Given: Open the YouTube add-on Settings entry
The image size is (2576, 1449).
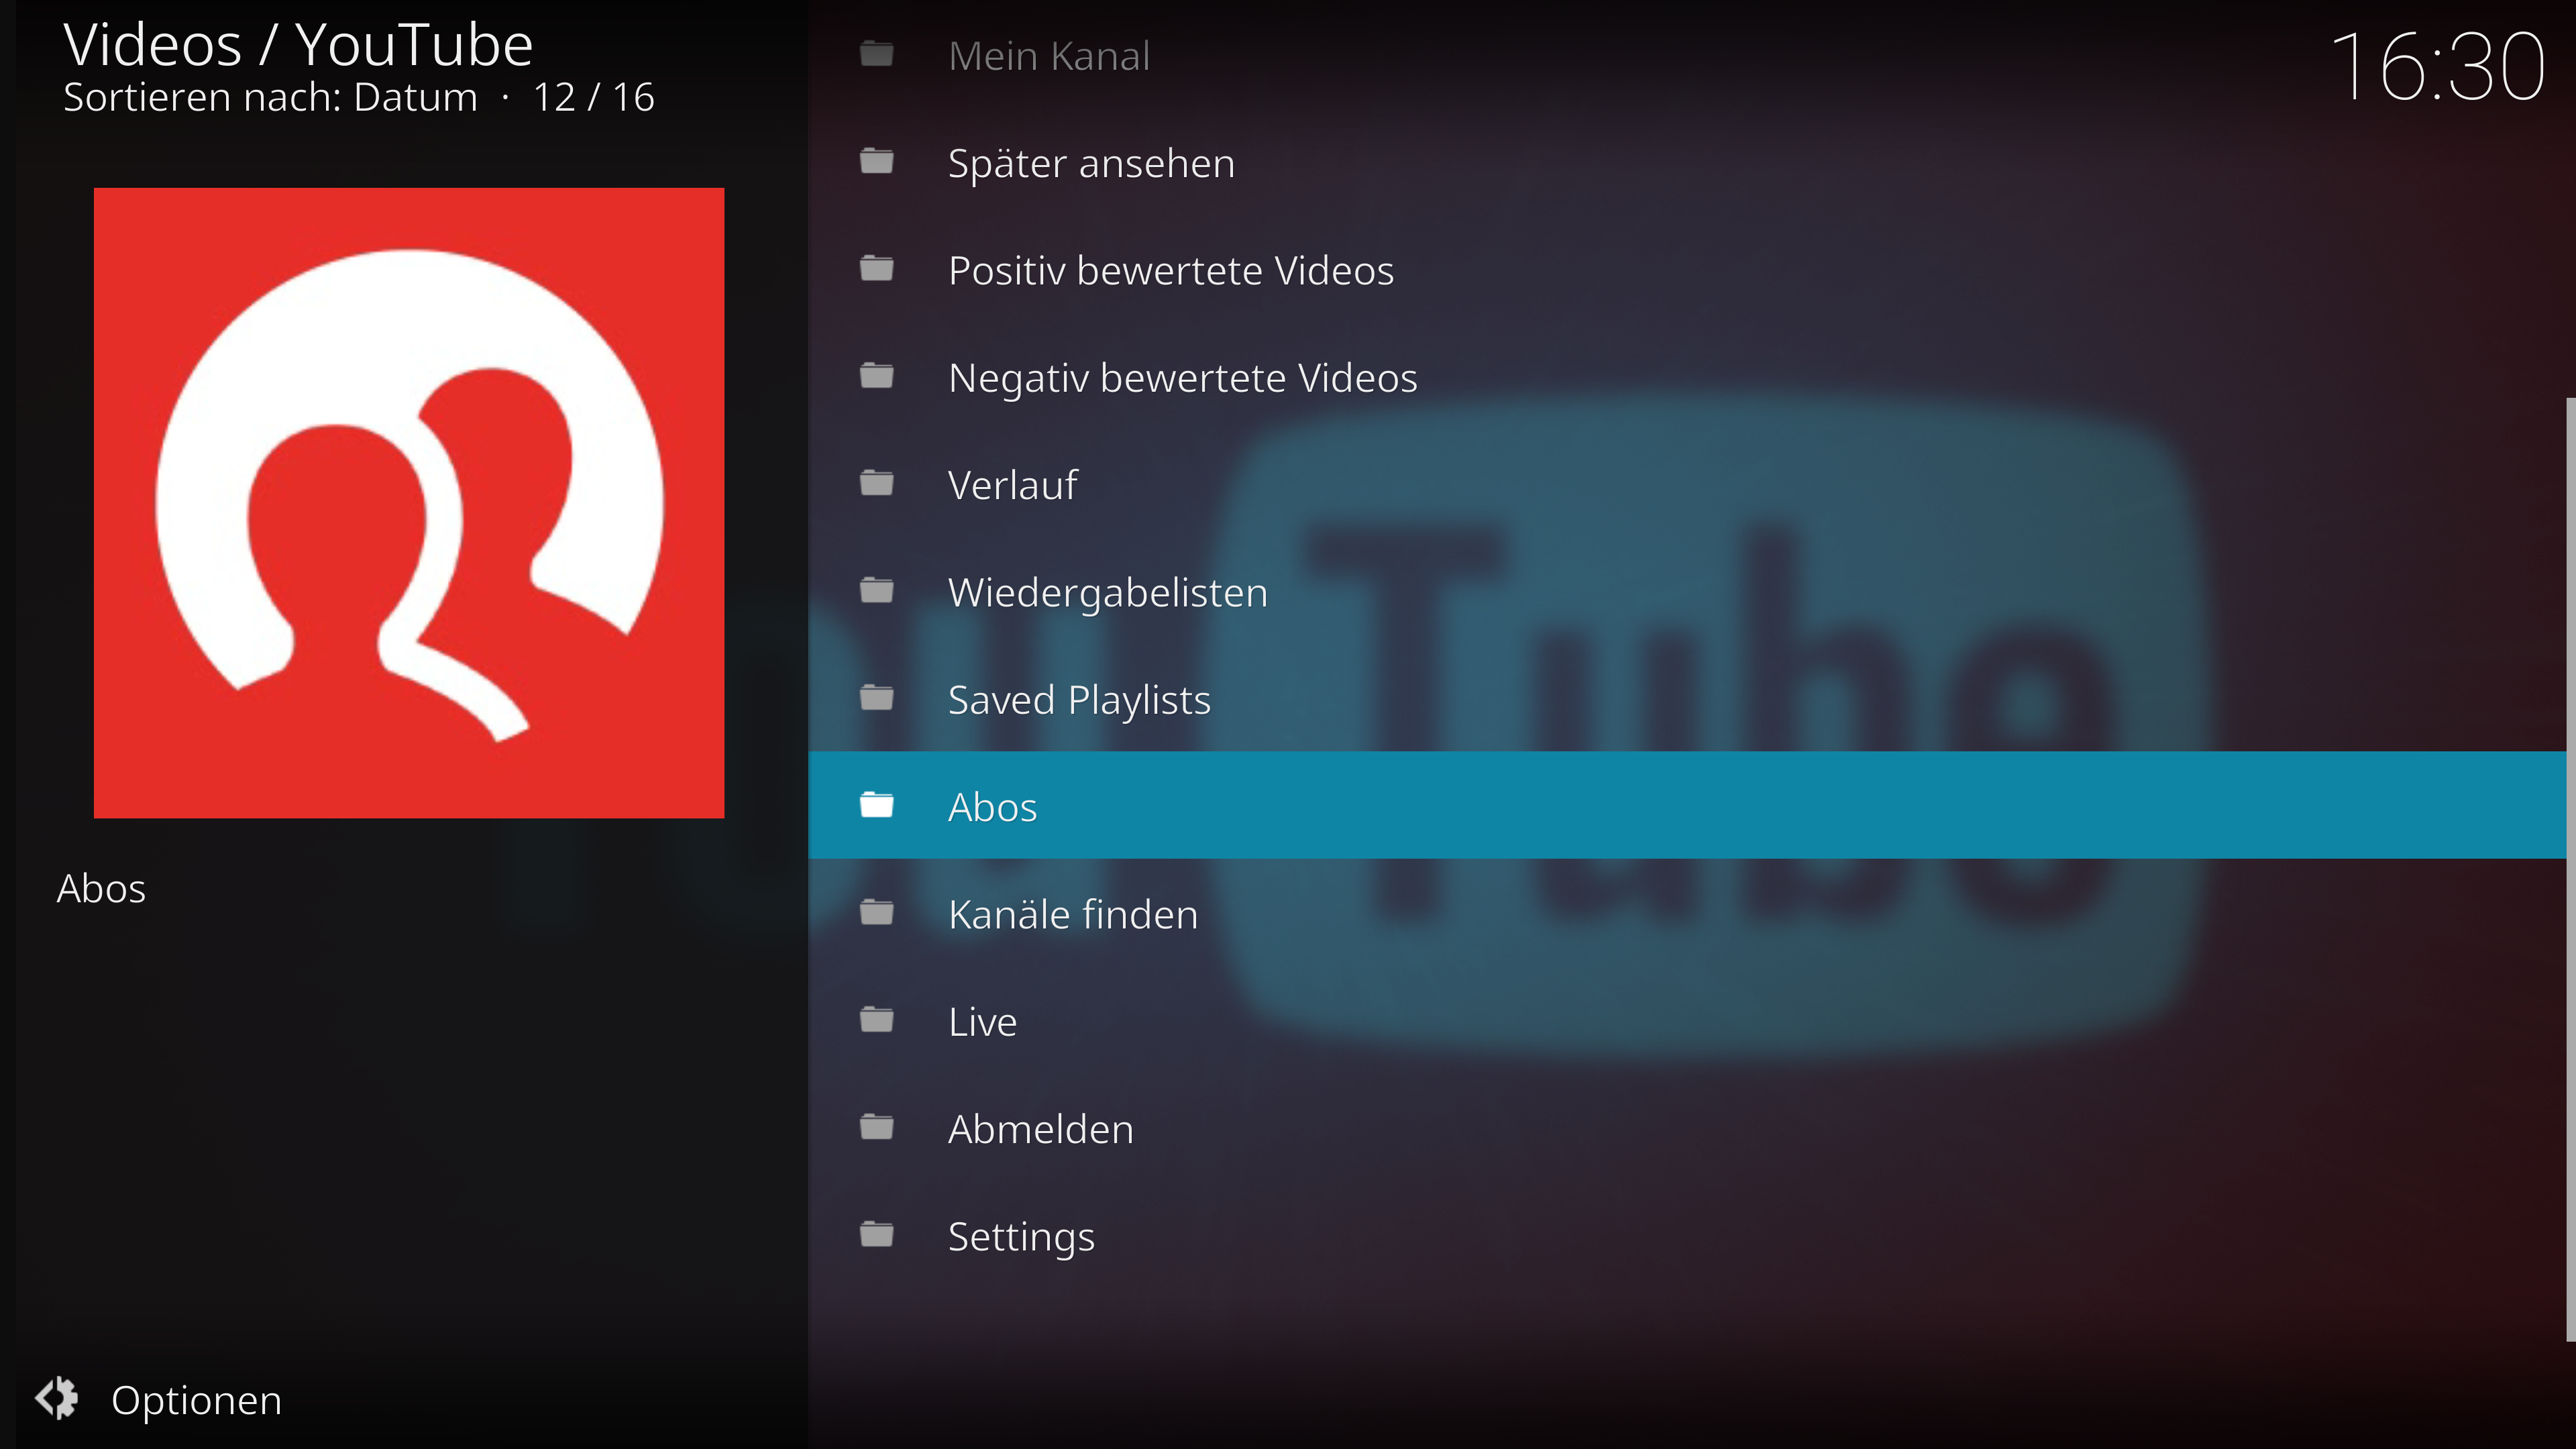Looking at the screenshot, I should pos(1687,1236).
